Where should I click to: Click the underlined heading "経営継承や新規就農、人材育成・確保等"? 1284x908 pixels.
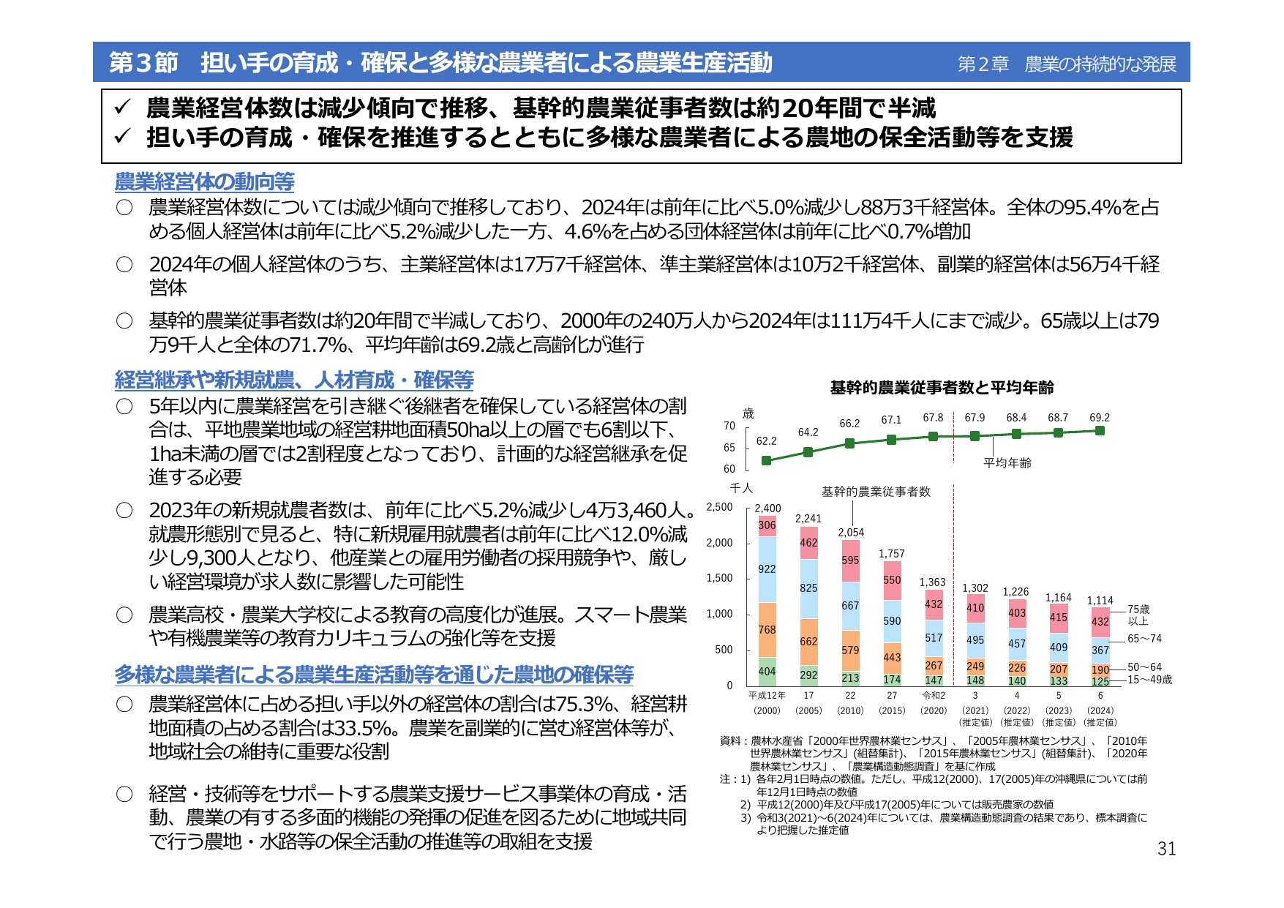(x=294, y=380)
